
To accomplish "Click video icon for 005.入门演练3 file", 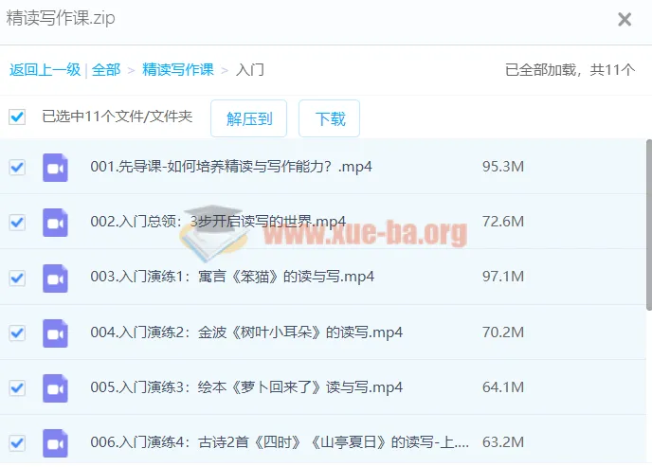I will click(x=55, y=387).
